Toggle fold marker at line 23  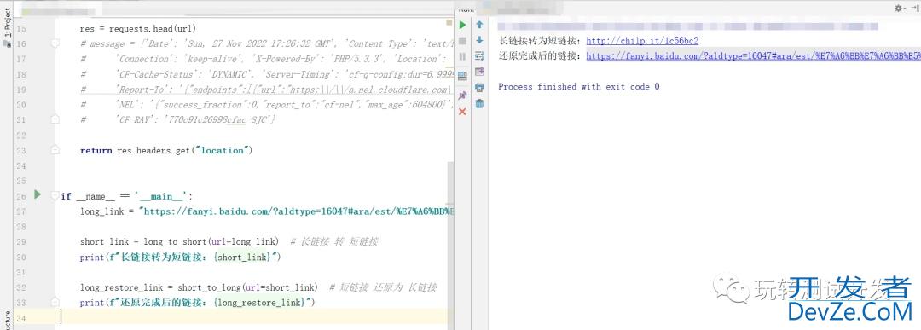pyautogui.click(x=55, y=150)
